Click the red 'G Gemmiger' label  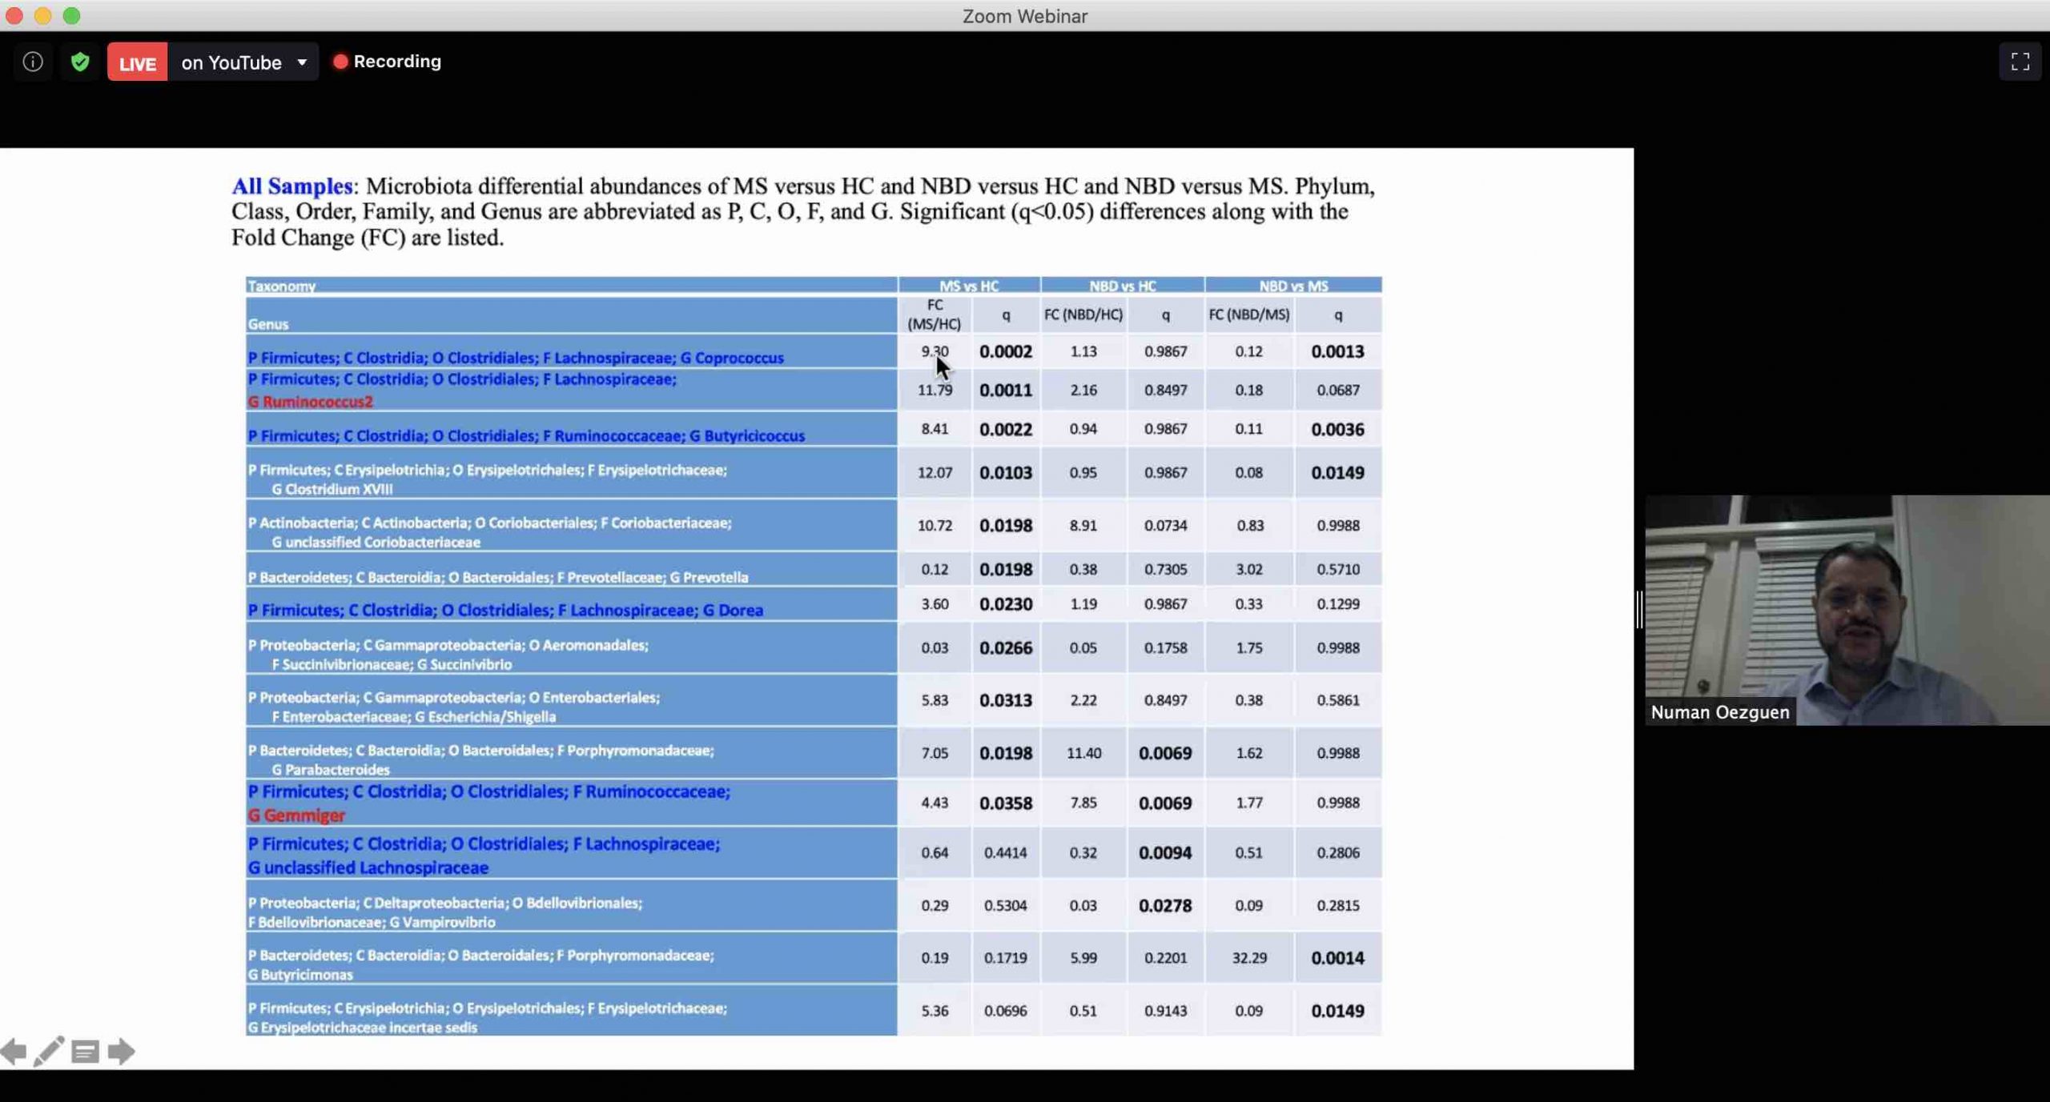click(x=296, y=815)
